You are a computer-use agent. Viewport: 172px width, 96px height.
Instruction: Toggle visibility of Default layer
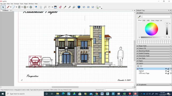pos(166,71)
